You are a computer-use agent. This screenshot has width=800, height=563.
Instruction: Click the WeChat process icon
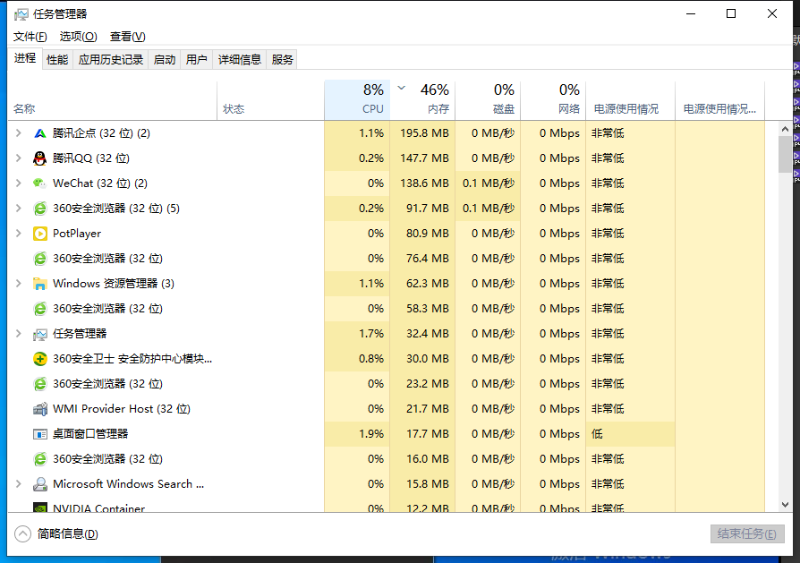tap(38, 183)
